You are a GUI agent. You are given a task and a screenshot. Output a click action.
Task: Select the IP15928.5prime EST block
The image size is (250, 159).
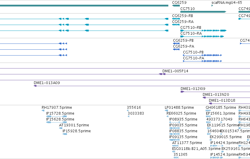(65, 134)
